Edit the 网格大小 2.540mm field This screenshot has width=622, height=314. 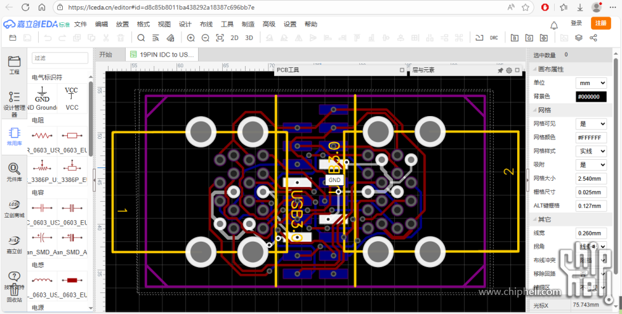[x=591, y=178]
